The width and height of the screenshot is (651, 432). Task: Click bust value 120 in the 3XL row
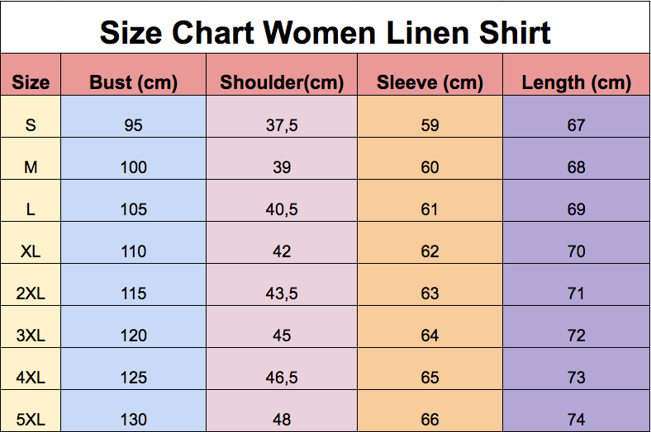[133, 336]
